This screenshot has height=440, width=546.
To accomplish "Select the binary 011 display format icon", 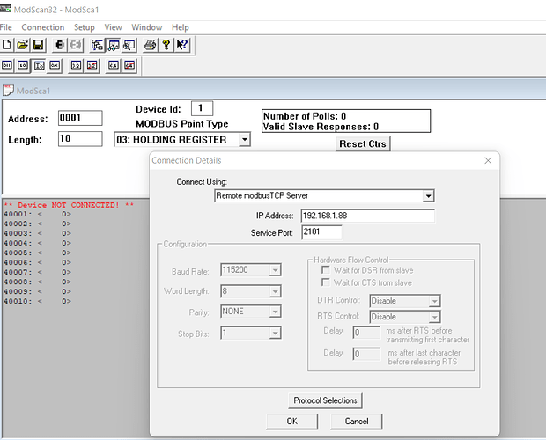I will click(7, 65).
